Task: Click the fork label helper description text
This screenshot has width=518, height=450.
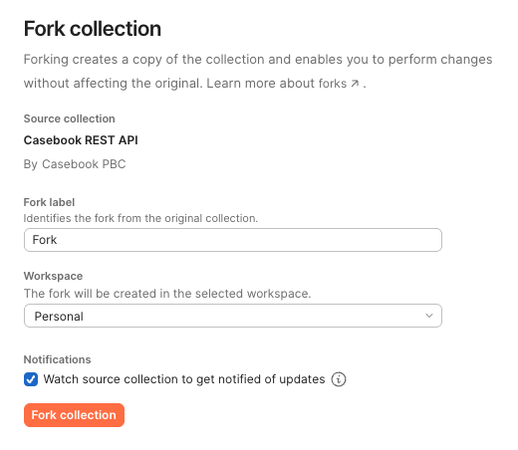Action: 140,218
